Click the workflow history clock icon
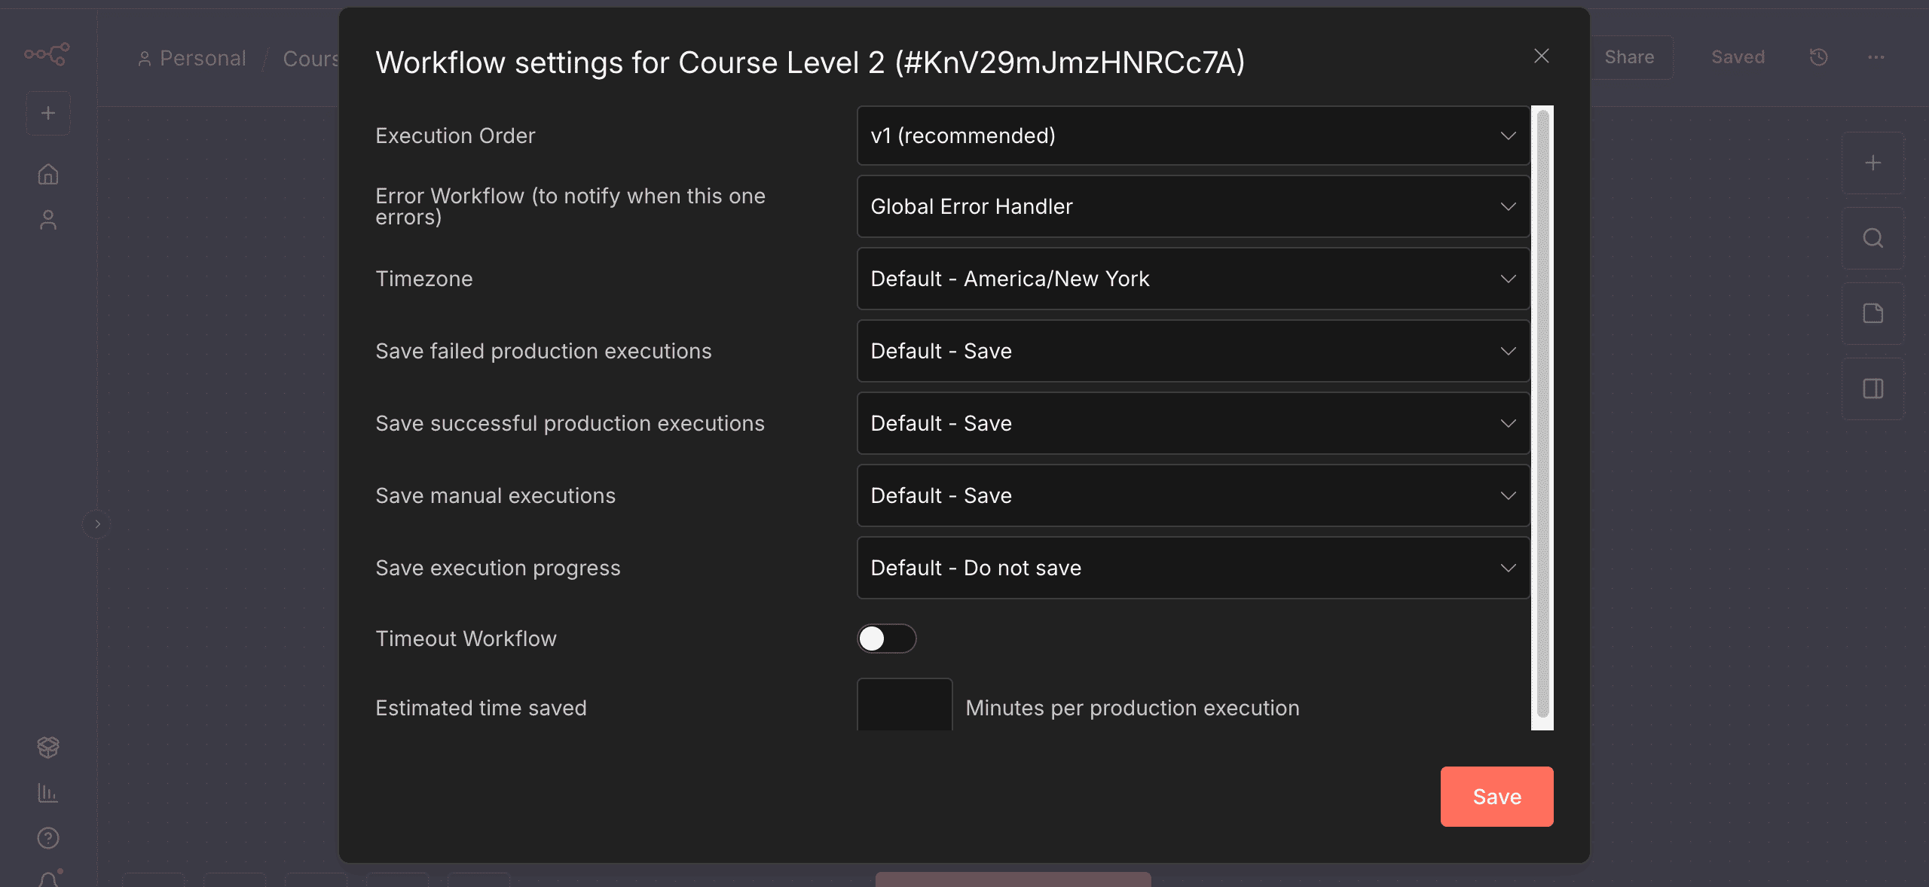The height and width of the screenshot is (887, 1929). point(1818,57)
